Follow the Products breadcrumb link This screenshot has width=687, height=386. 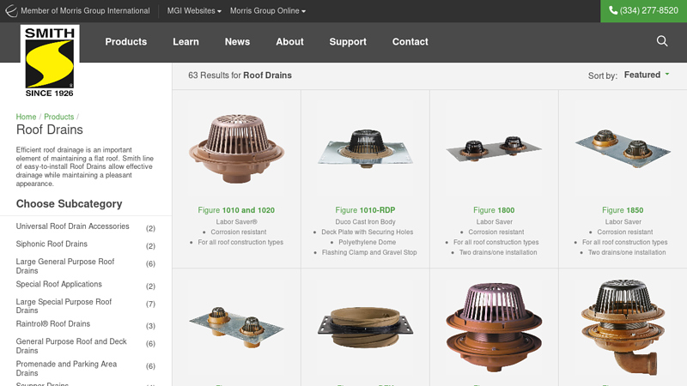point(58,117)
